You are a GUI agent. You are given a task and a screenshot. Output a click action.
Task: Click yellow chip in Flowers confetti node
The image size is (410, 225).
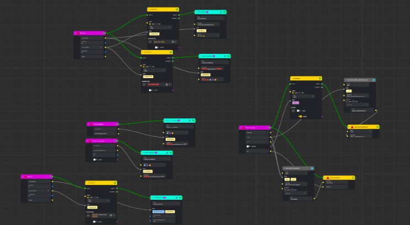point(170,139)
